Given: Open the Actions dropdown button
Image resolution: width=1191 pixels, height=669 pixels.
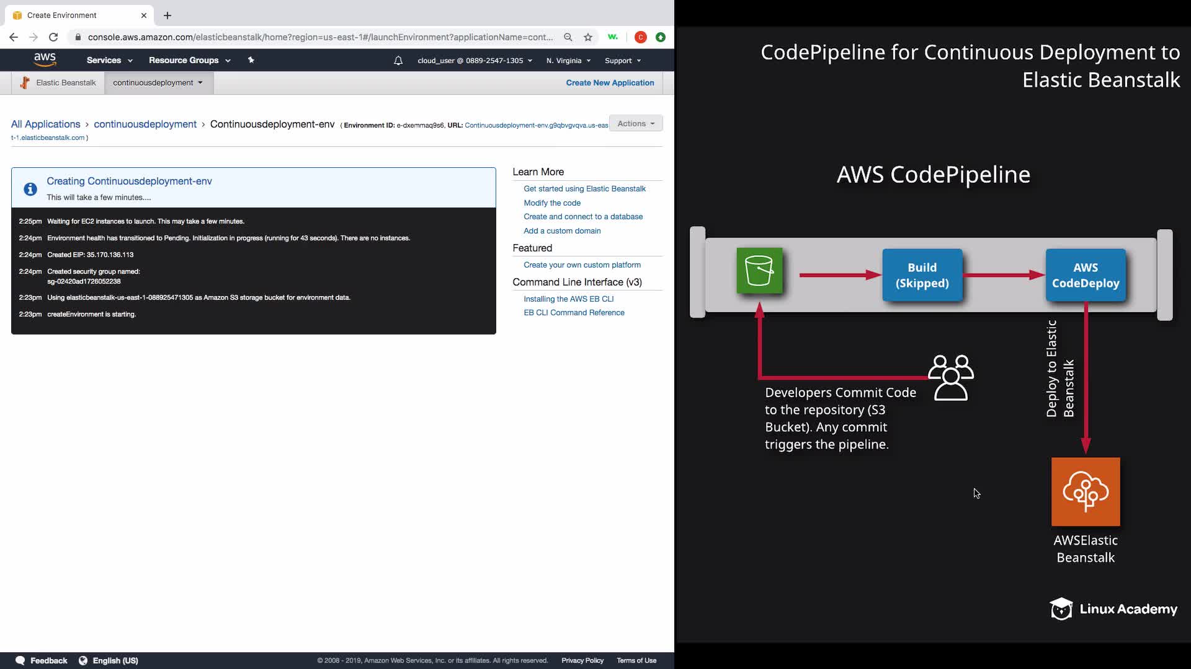Looking at the screenshot, I should [x=636, y=123].
